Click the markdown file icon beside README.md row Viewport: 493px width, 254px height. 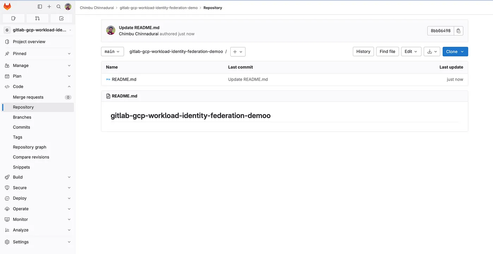(108, 80)
